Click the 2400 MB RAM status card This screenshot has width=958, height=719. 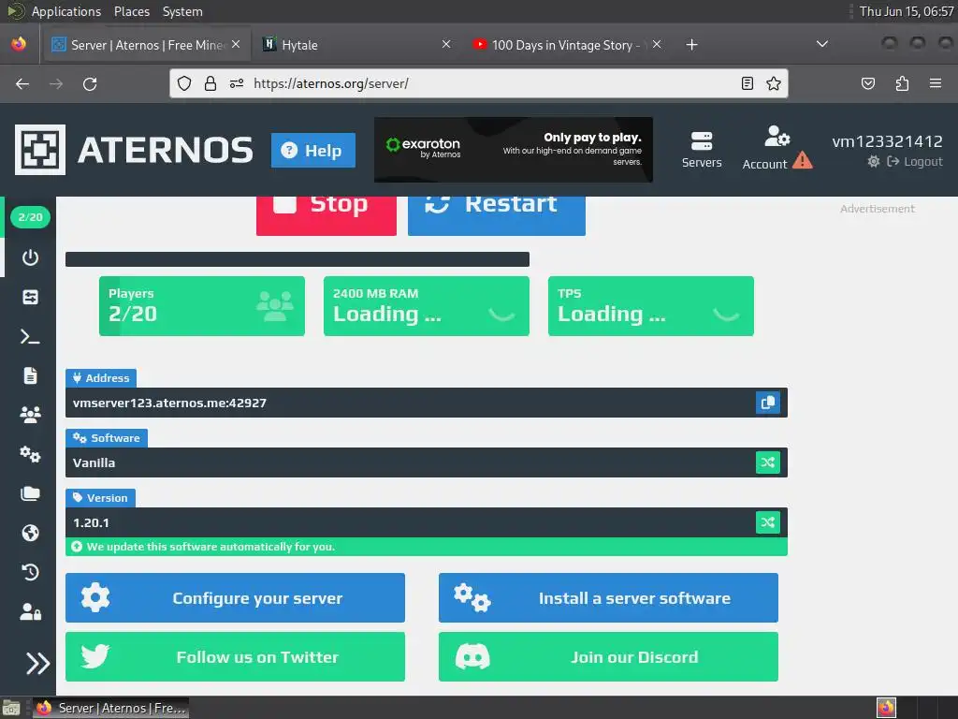tap(427, 306)
